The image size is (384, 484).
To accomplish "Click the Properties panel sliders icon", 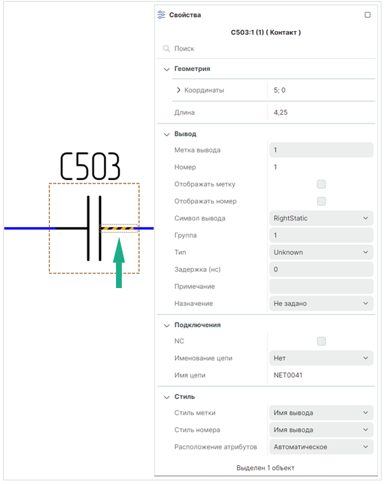I will pos(161,15).
